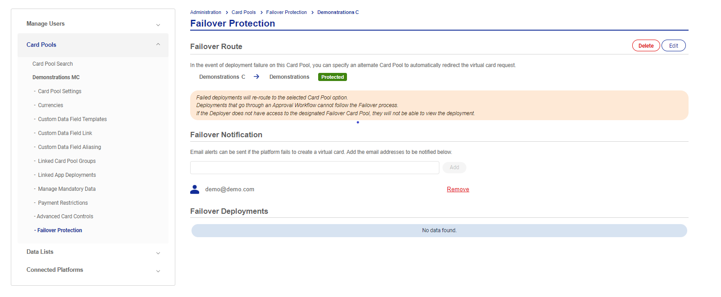Screen dimensions: 721x297
Task: Open Custom Data Field Link
Action: click(65, 133)
